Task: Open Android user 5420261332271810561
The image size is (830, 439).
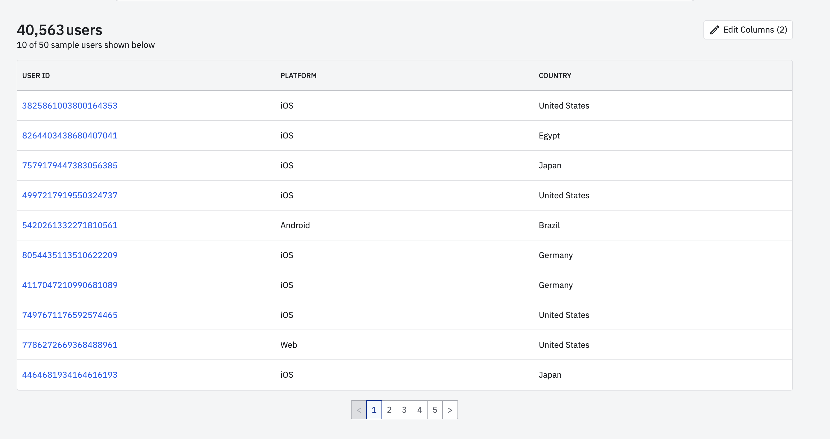Action: click(70, 225)
